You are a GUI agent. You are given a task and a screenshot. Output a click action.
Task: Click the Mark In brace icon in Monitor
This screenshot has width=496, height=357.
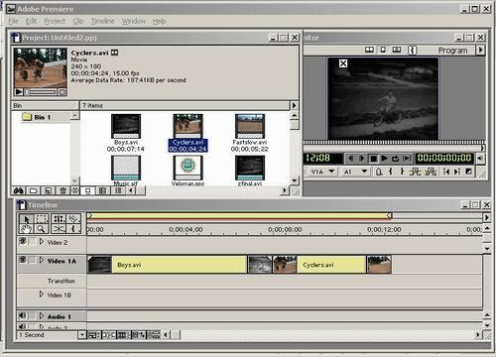(x=391, y=172)
